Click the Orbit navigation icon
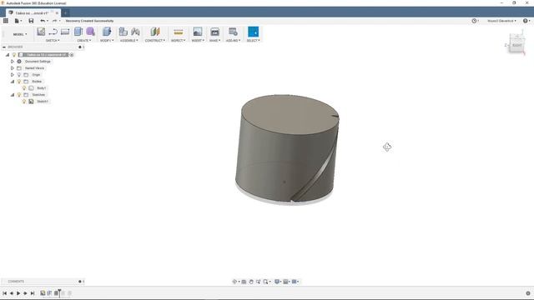This screenshot has width=534, height=300. pyautogui.click(x=234, y=282)
